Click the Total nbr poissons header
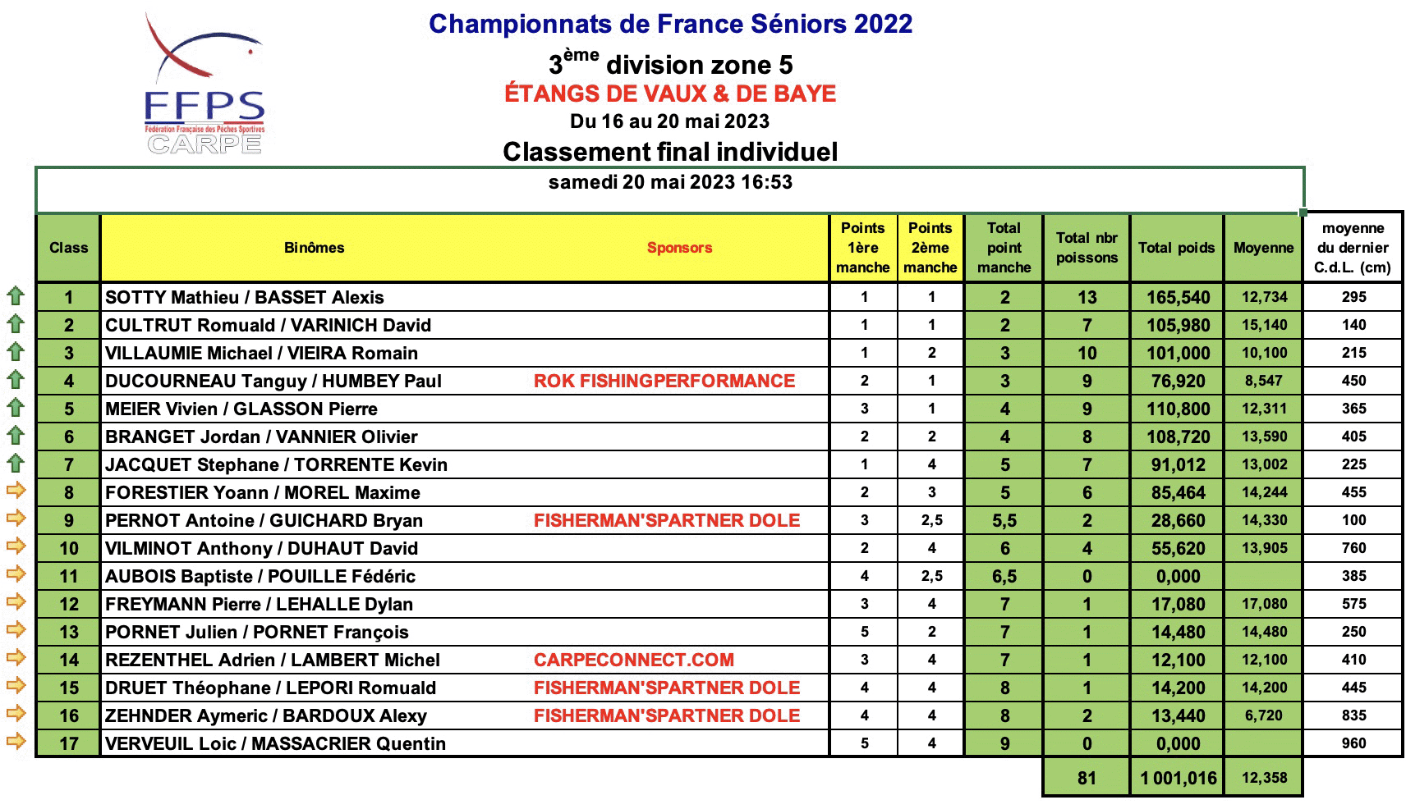Screen dimensions: 1406x809 (x=1087, y=248)
